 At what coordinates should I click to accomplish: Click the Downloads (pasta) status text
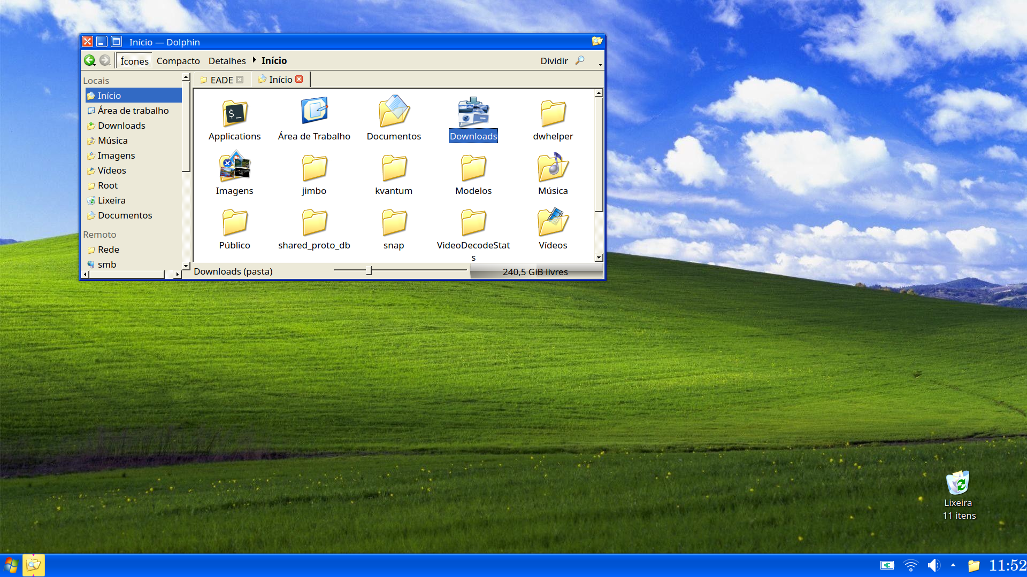(233, 271)
